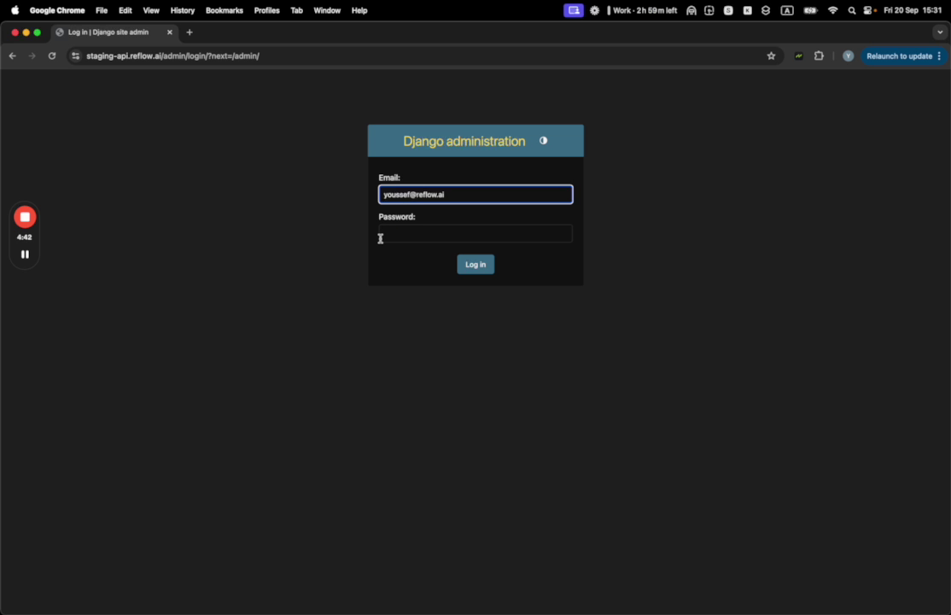Viewport: 951px width, 615px height.
Task: Close the Django site admin tab
Action: click(170, 32)
